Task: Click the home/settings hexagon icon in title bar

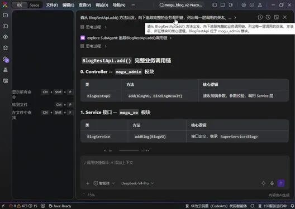Action: (x=244, y=5)
